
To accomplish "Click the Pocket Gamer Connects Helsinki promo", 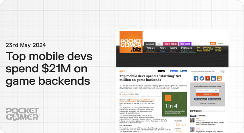I will point(208,49).
